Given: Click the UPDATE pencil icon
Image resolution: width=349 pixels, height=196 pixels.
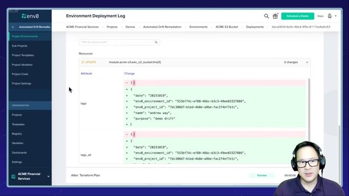Looking at the screenshot, I should point(82,62).
